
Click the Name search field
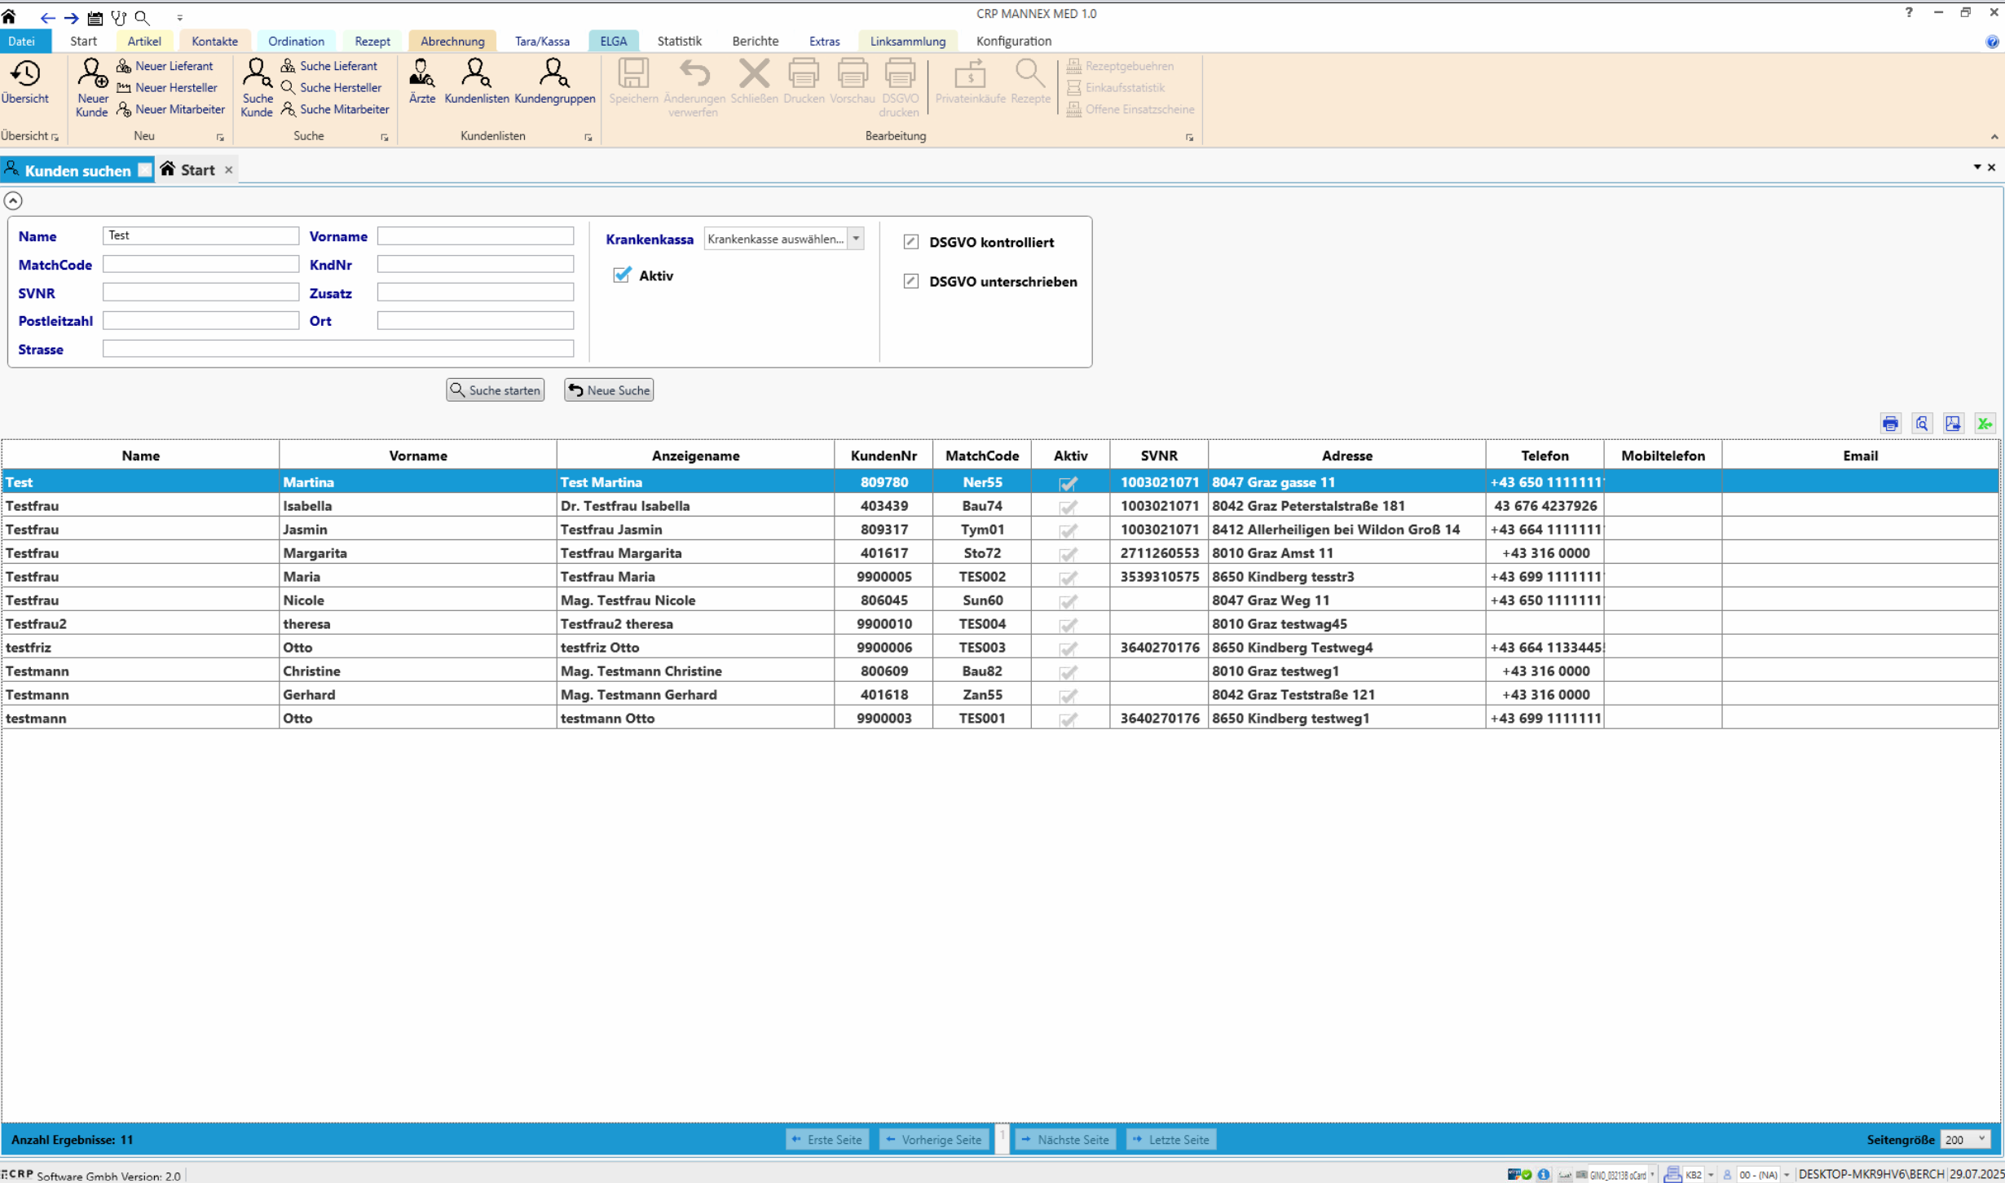(200, 235)
